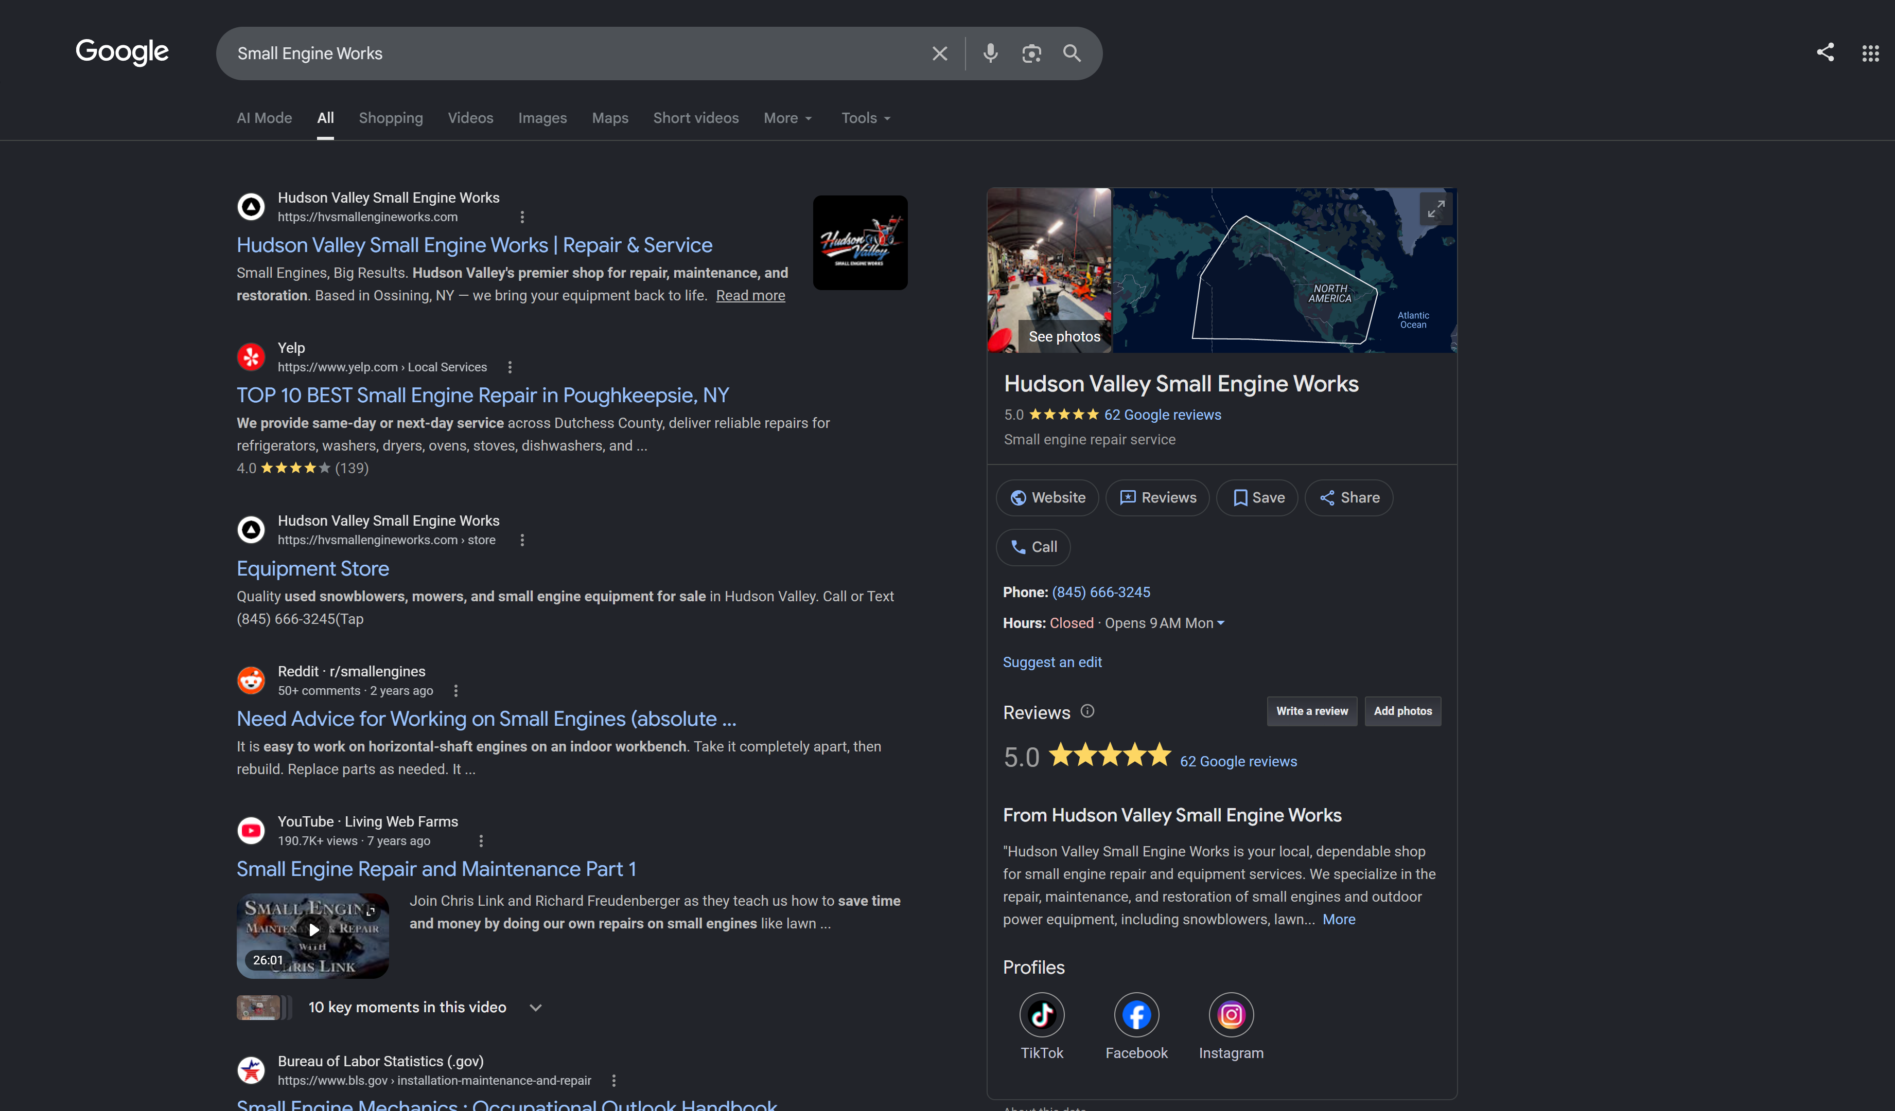Open the 62 Google reviews link beside the large 5.0 rating
This screenshot has width=1895, height=1111.
pos(1238,761)
